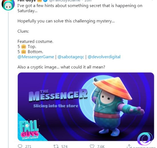The width and height of the screenshot is (157, 148).
Task: Click the retweet arrows icon
Action: tap(56, 146)
